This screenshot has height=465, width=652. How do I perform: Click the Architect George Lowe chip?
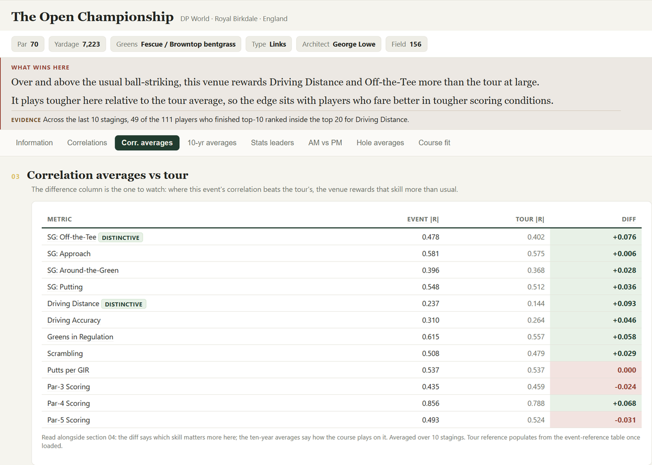[x=338, y=44]
